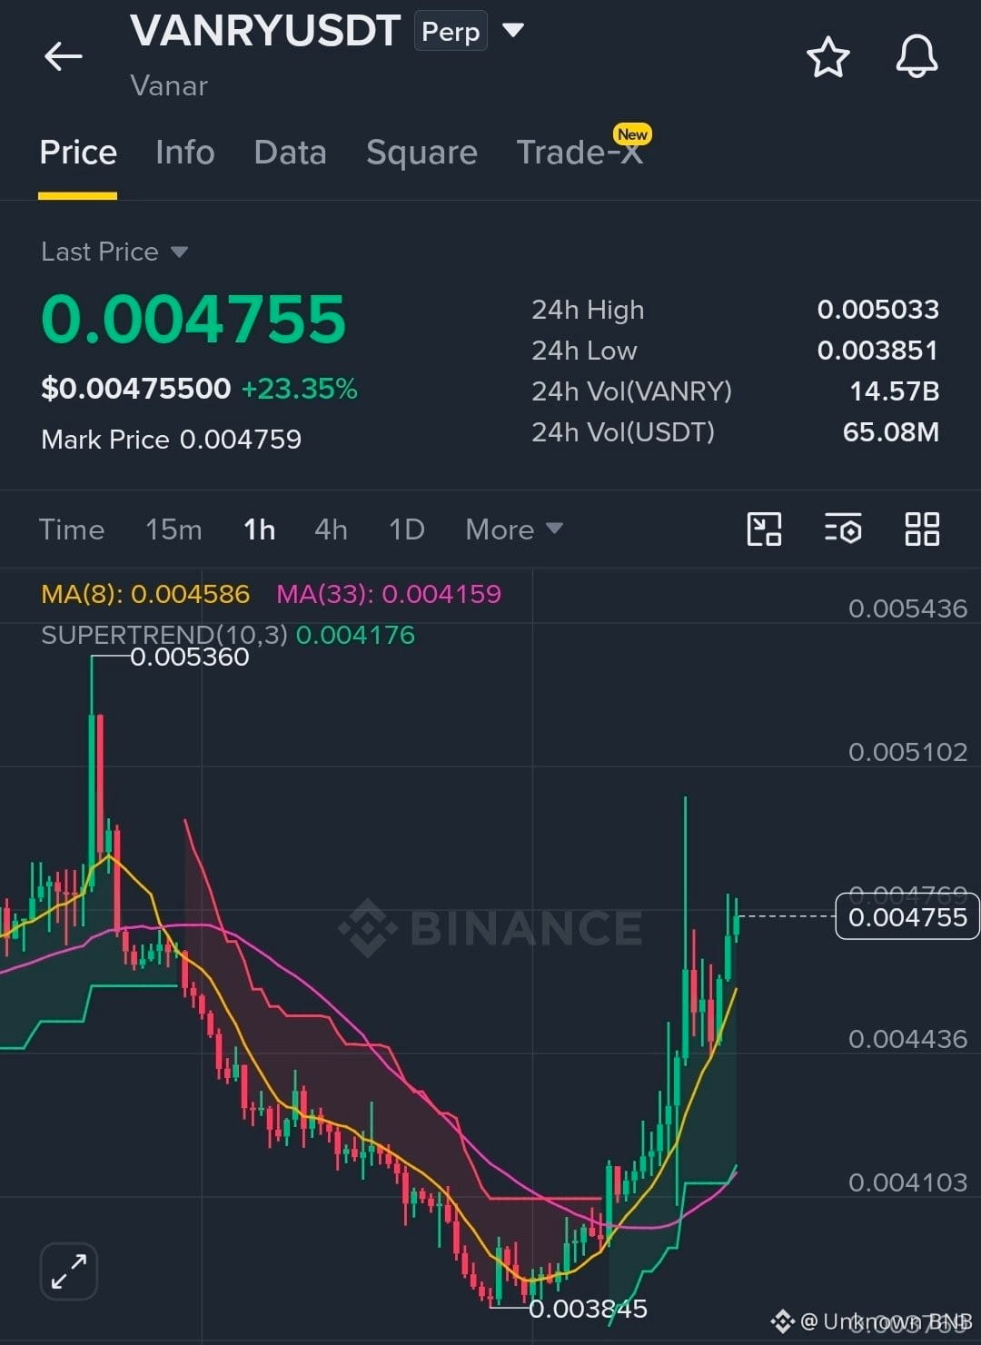Image resolution: width=981 pixels, height=1345 pixels.
Task: Click the MA(33): 0.004159 indicator label
Action: pos(389,594)
